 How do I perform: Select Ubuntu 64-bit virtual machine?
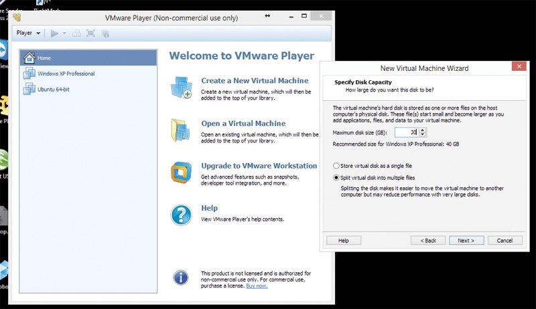point(88,90)
